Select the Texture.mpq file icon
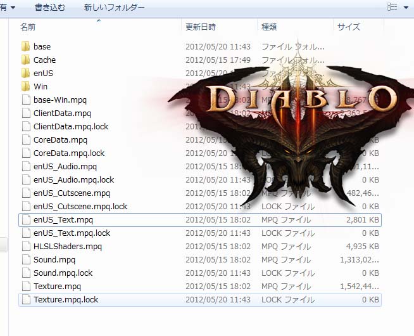 pos(26,287)
